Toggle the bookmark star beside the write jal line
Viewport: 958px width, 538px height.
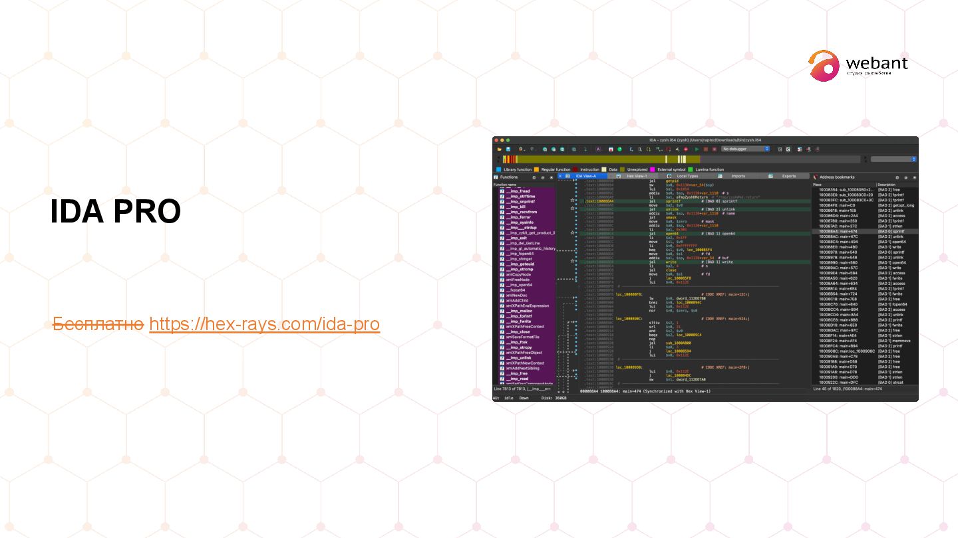pyautogui.click(x=572, y=262)
